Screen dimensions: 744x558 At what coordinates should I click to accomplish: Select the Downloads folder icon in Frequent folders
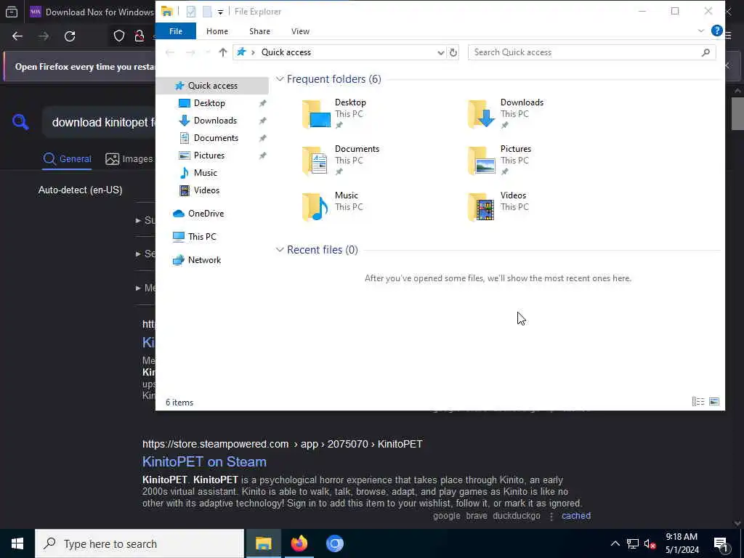point(481,114)
